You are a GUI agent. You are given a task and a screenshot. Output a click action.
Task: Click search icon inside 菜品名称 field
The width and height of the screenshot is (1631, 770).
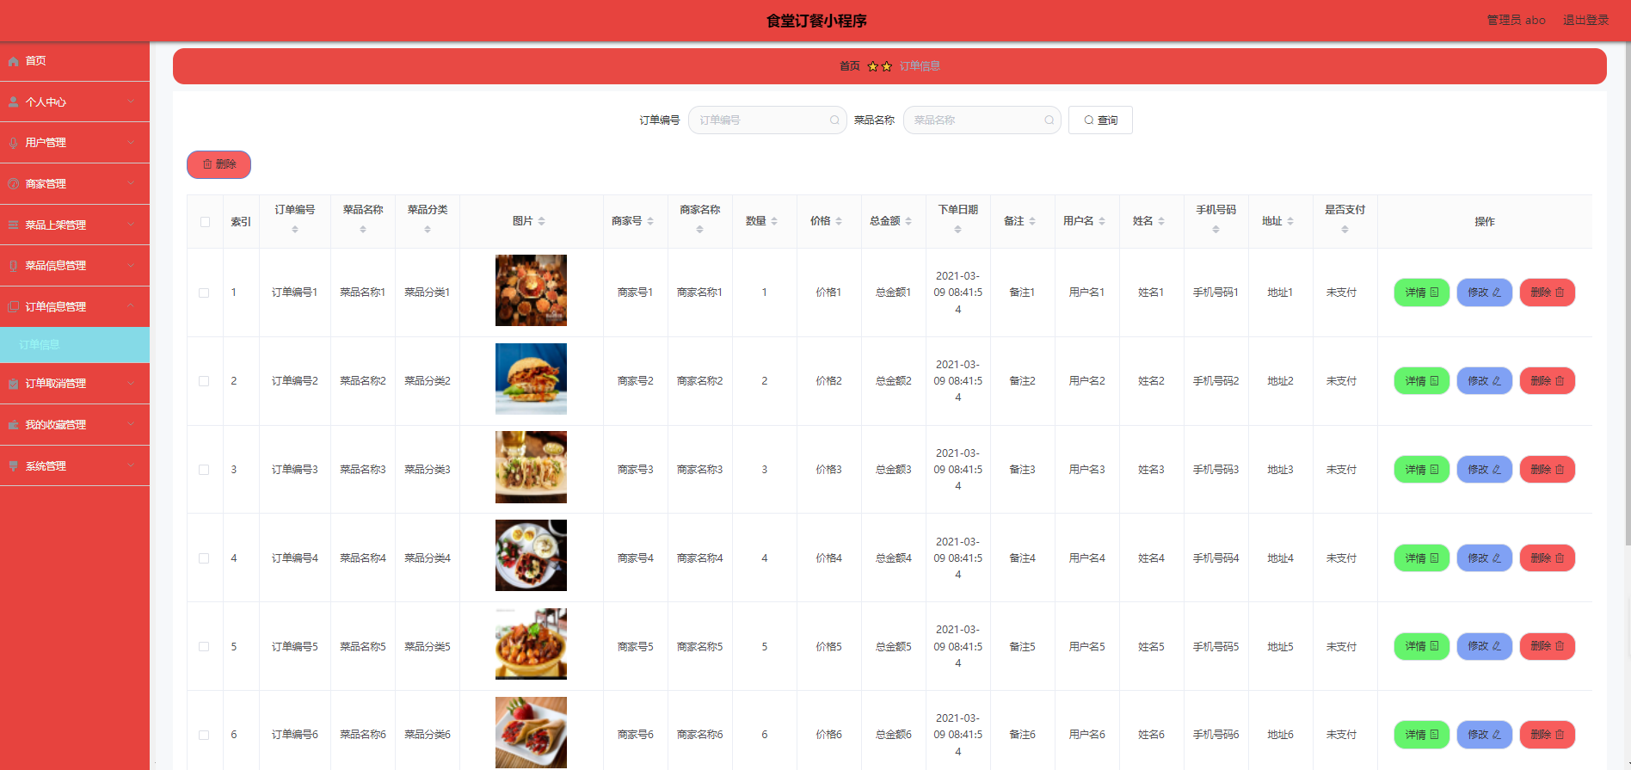[x=1049, y=120]
